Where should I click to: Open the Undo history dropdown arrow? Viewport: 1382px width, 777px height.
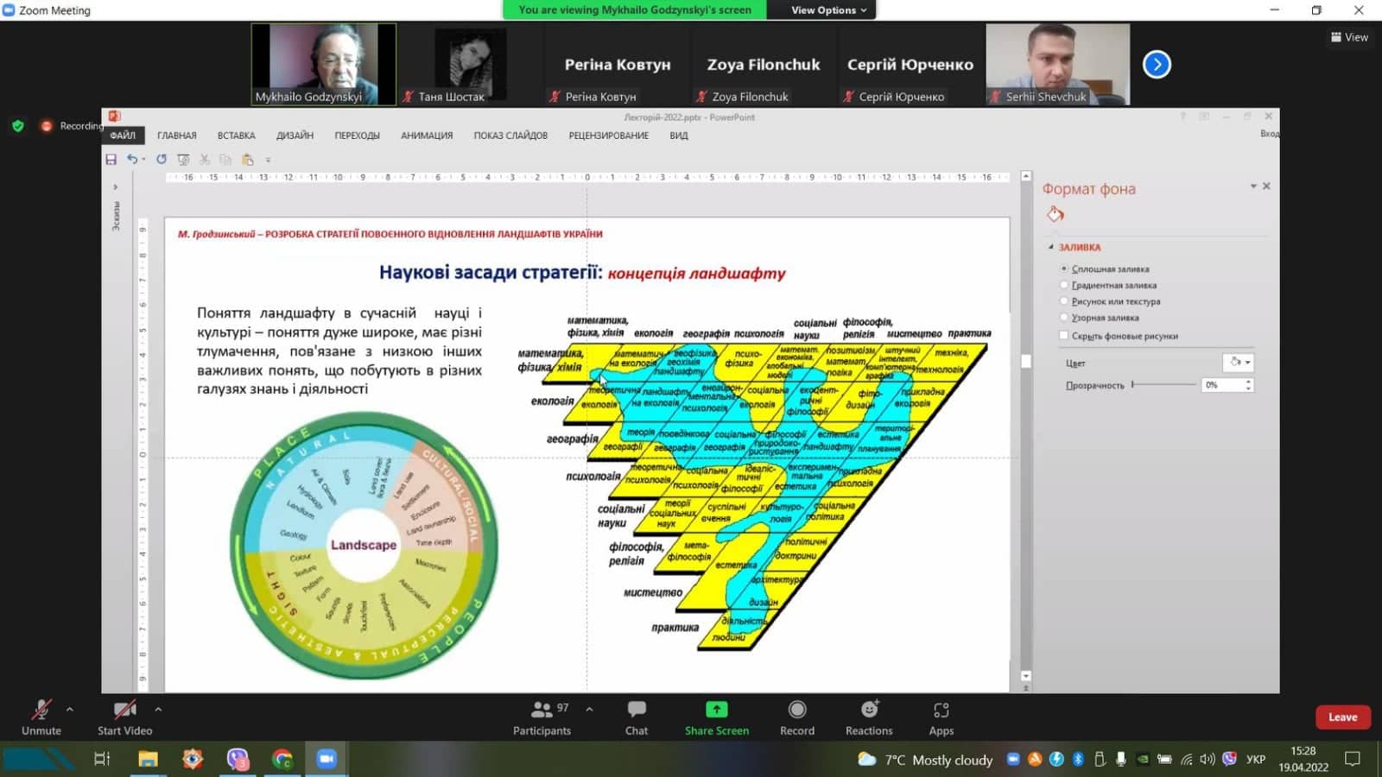click(x=143, y=159)
